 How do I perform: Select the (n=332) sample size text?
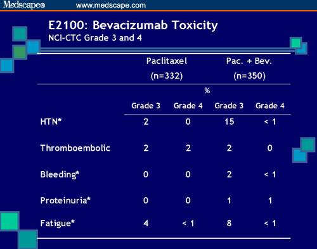167,76
